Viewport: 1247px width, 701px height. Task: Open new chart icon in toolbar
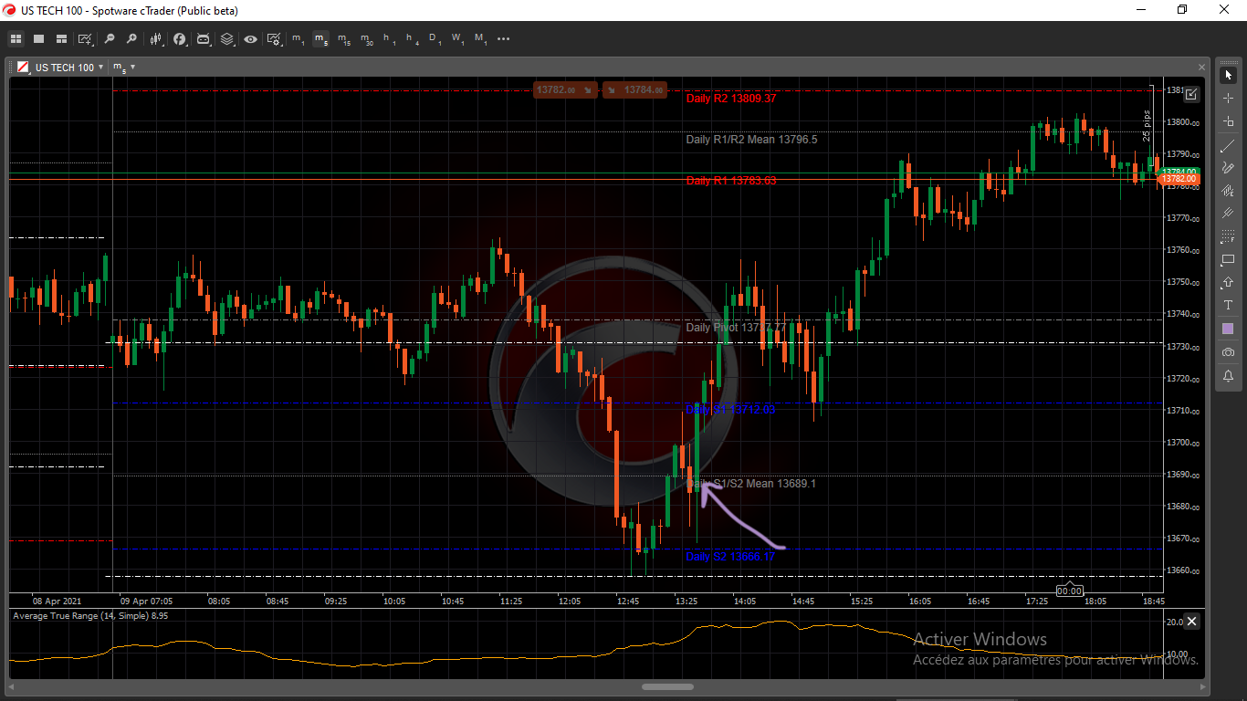click(x=86, y=39)
